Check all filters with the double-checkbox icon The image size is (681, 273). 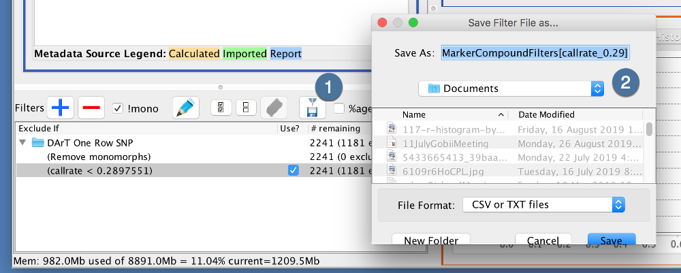point(221,108)
